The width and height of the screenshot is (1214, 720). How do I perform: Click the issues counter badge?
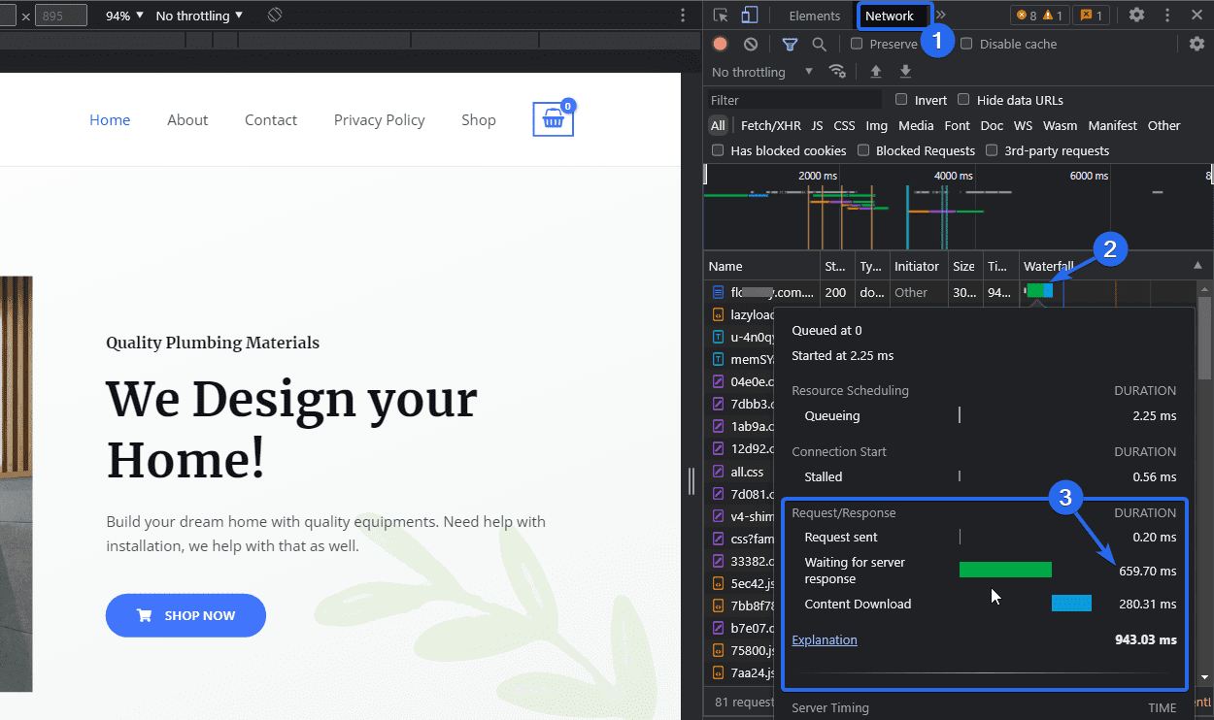(x=1092, y=16)
